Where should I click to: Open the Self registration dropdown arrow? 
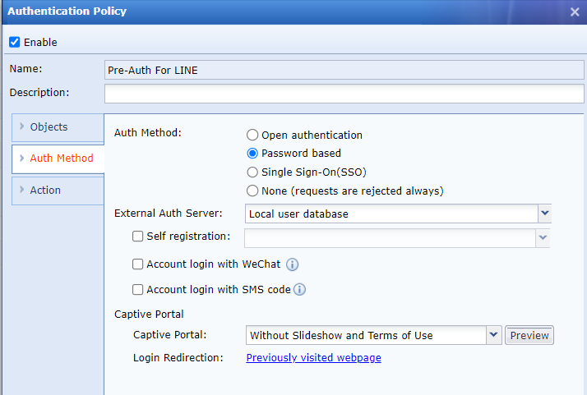[x=543, y=238]
